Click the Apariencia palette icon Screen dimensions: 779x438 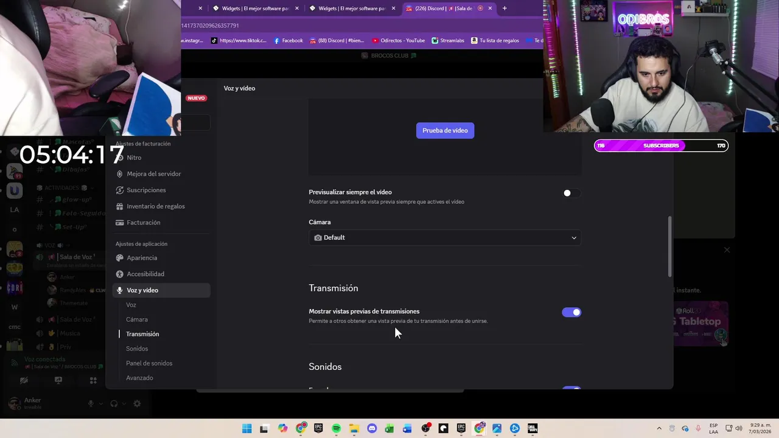point(120,258)
